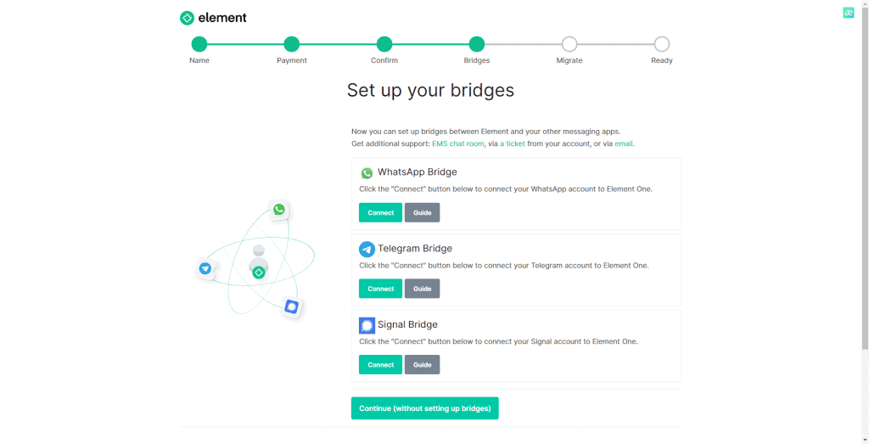Image resolution: width=869 pixels, height=444 pixels.
Task: Click the Signal icon beside Signal Bridge heading
Action: 367,325
